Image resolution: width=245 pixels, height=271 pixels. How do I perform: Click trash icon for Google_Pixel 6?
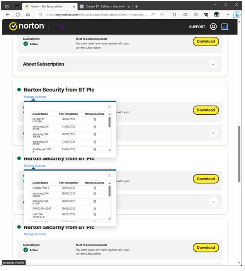point(95,188)
